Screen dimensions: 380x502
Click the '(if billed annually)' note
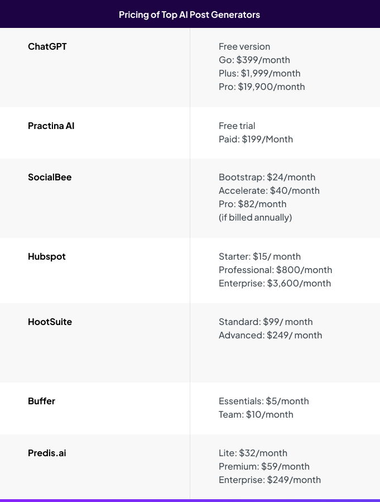coord(255,218)
